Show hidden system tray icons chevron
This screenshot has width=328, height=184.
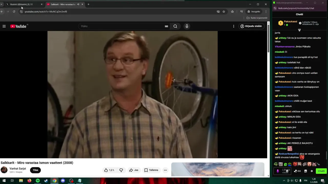click(284, 181)
